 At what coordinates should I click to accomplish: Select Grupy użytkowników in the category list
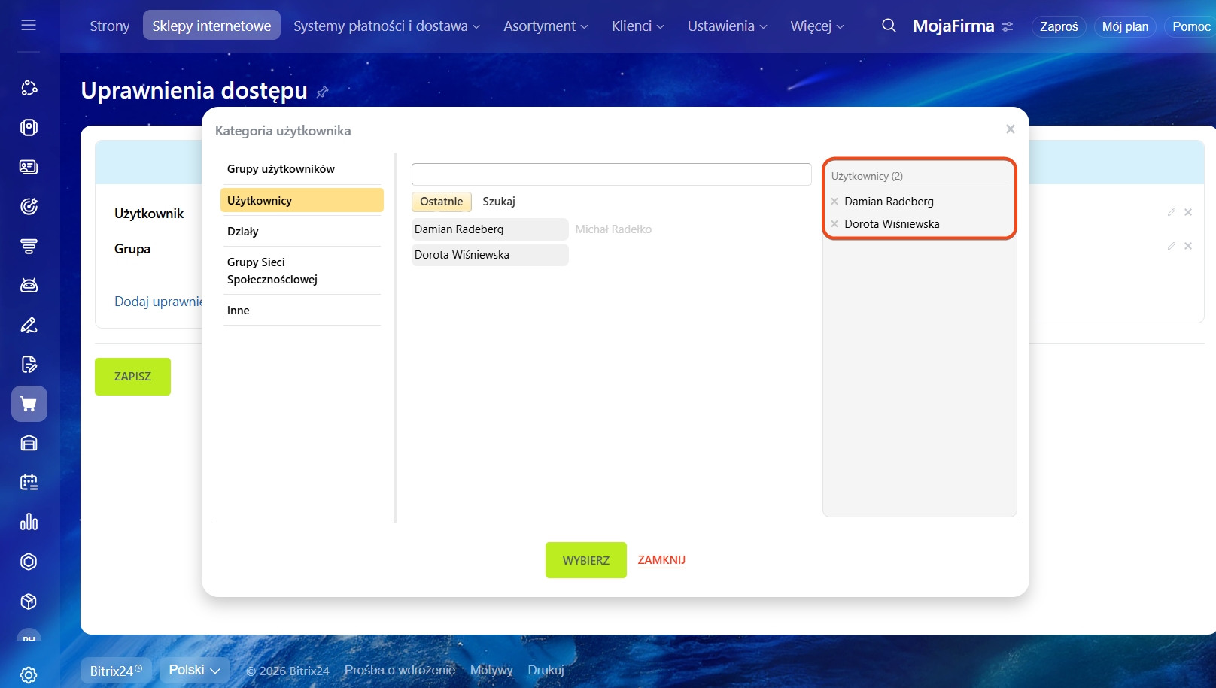point(281,169)
